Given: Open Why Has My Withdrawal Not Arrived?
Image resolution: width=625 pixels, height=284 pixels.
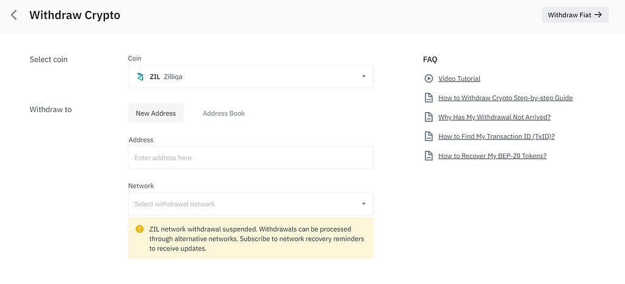Looking at the screenshot, I should click(x=494, y=117).
